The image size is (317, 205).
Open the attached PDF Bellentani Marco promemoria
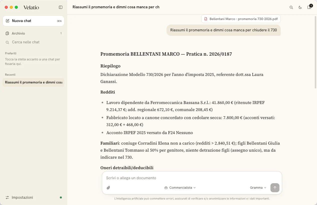(241, 19)
